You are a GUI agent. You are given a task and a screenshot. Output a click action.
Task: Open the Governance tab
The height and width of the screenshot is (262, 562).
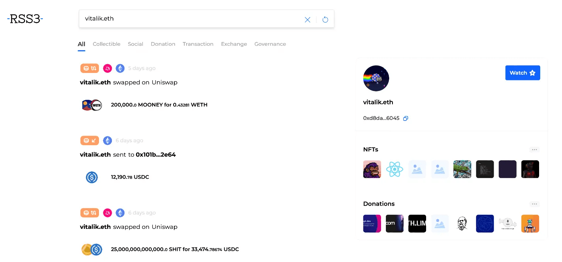coord(270,44)
